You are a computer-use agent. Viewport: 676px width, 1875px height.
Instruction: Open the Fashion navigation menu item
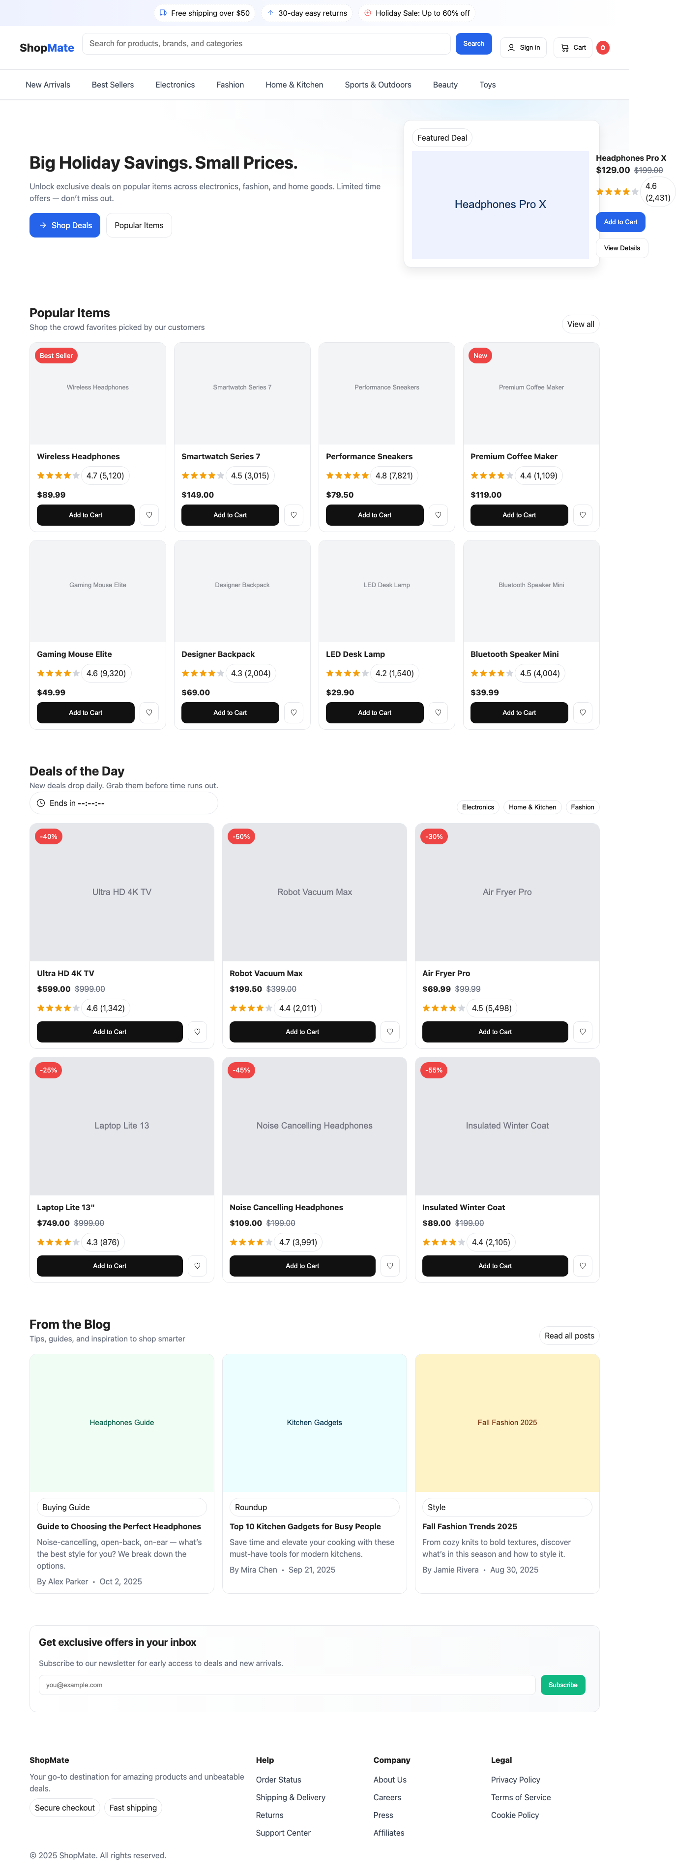230,85
